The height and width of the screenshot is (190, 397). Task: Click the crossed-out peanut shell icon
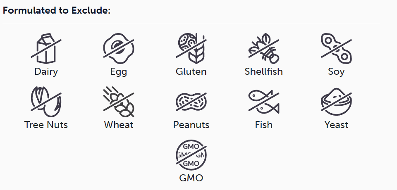point(191,102)
